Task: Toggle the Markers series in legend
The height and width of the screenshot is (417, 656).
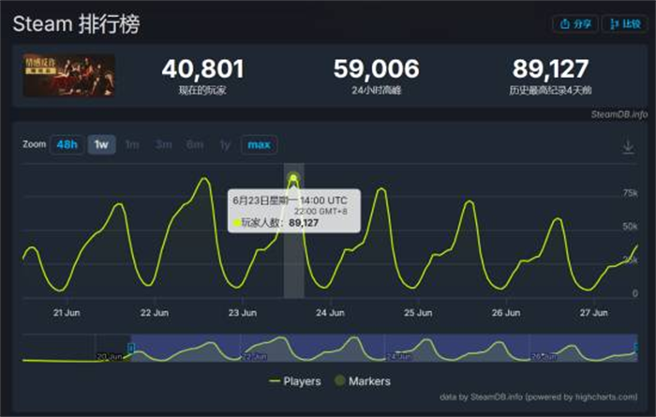Action: (363, 381)
